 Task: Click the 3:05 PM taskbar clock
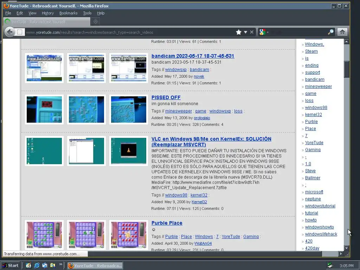click(x=346, y=266)
